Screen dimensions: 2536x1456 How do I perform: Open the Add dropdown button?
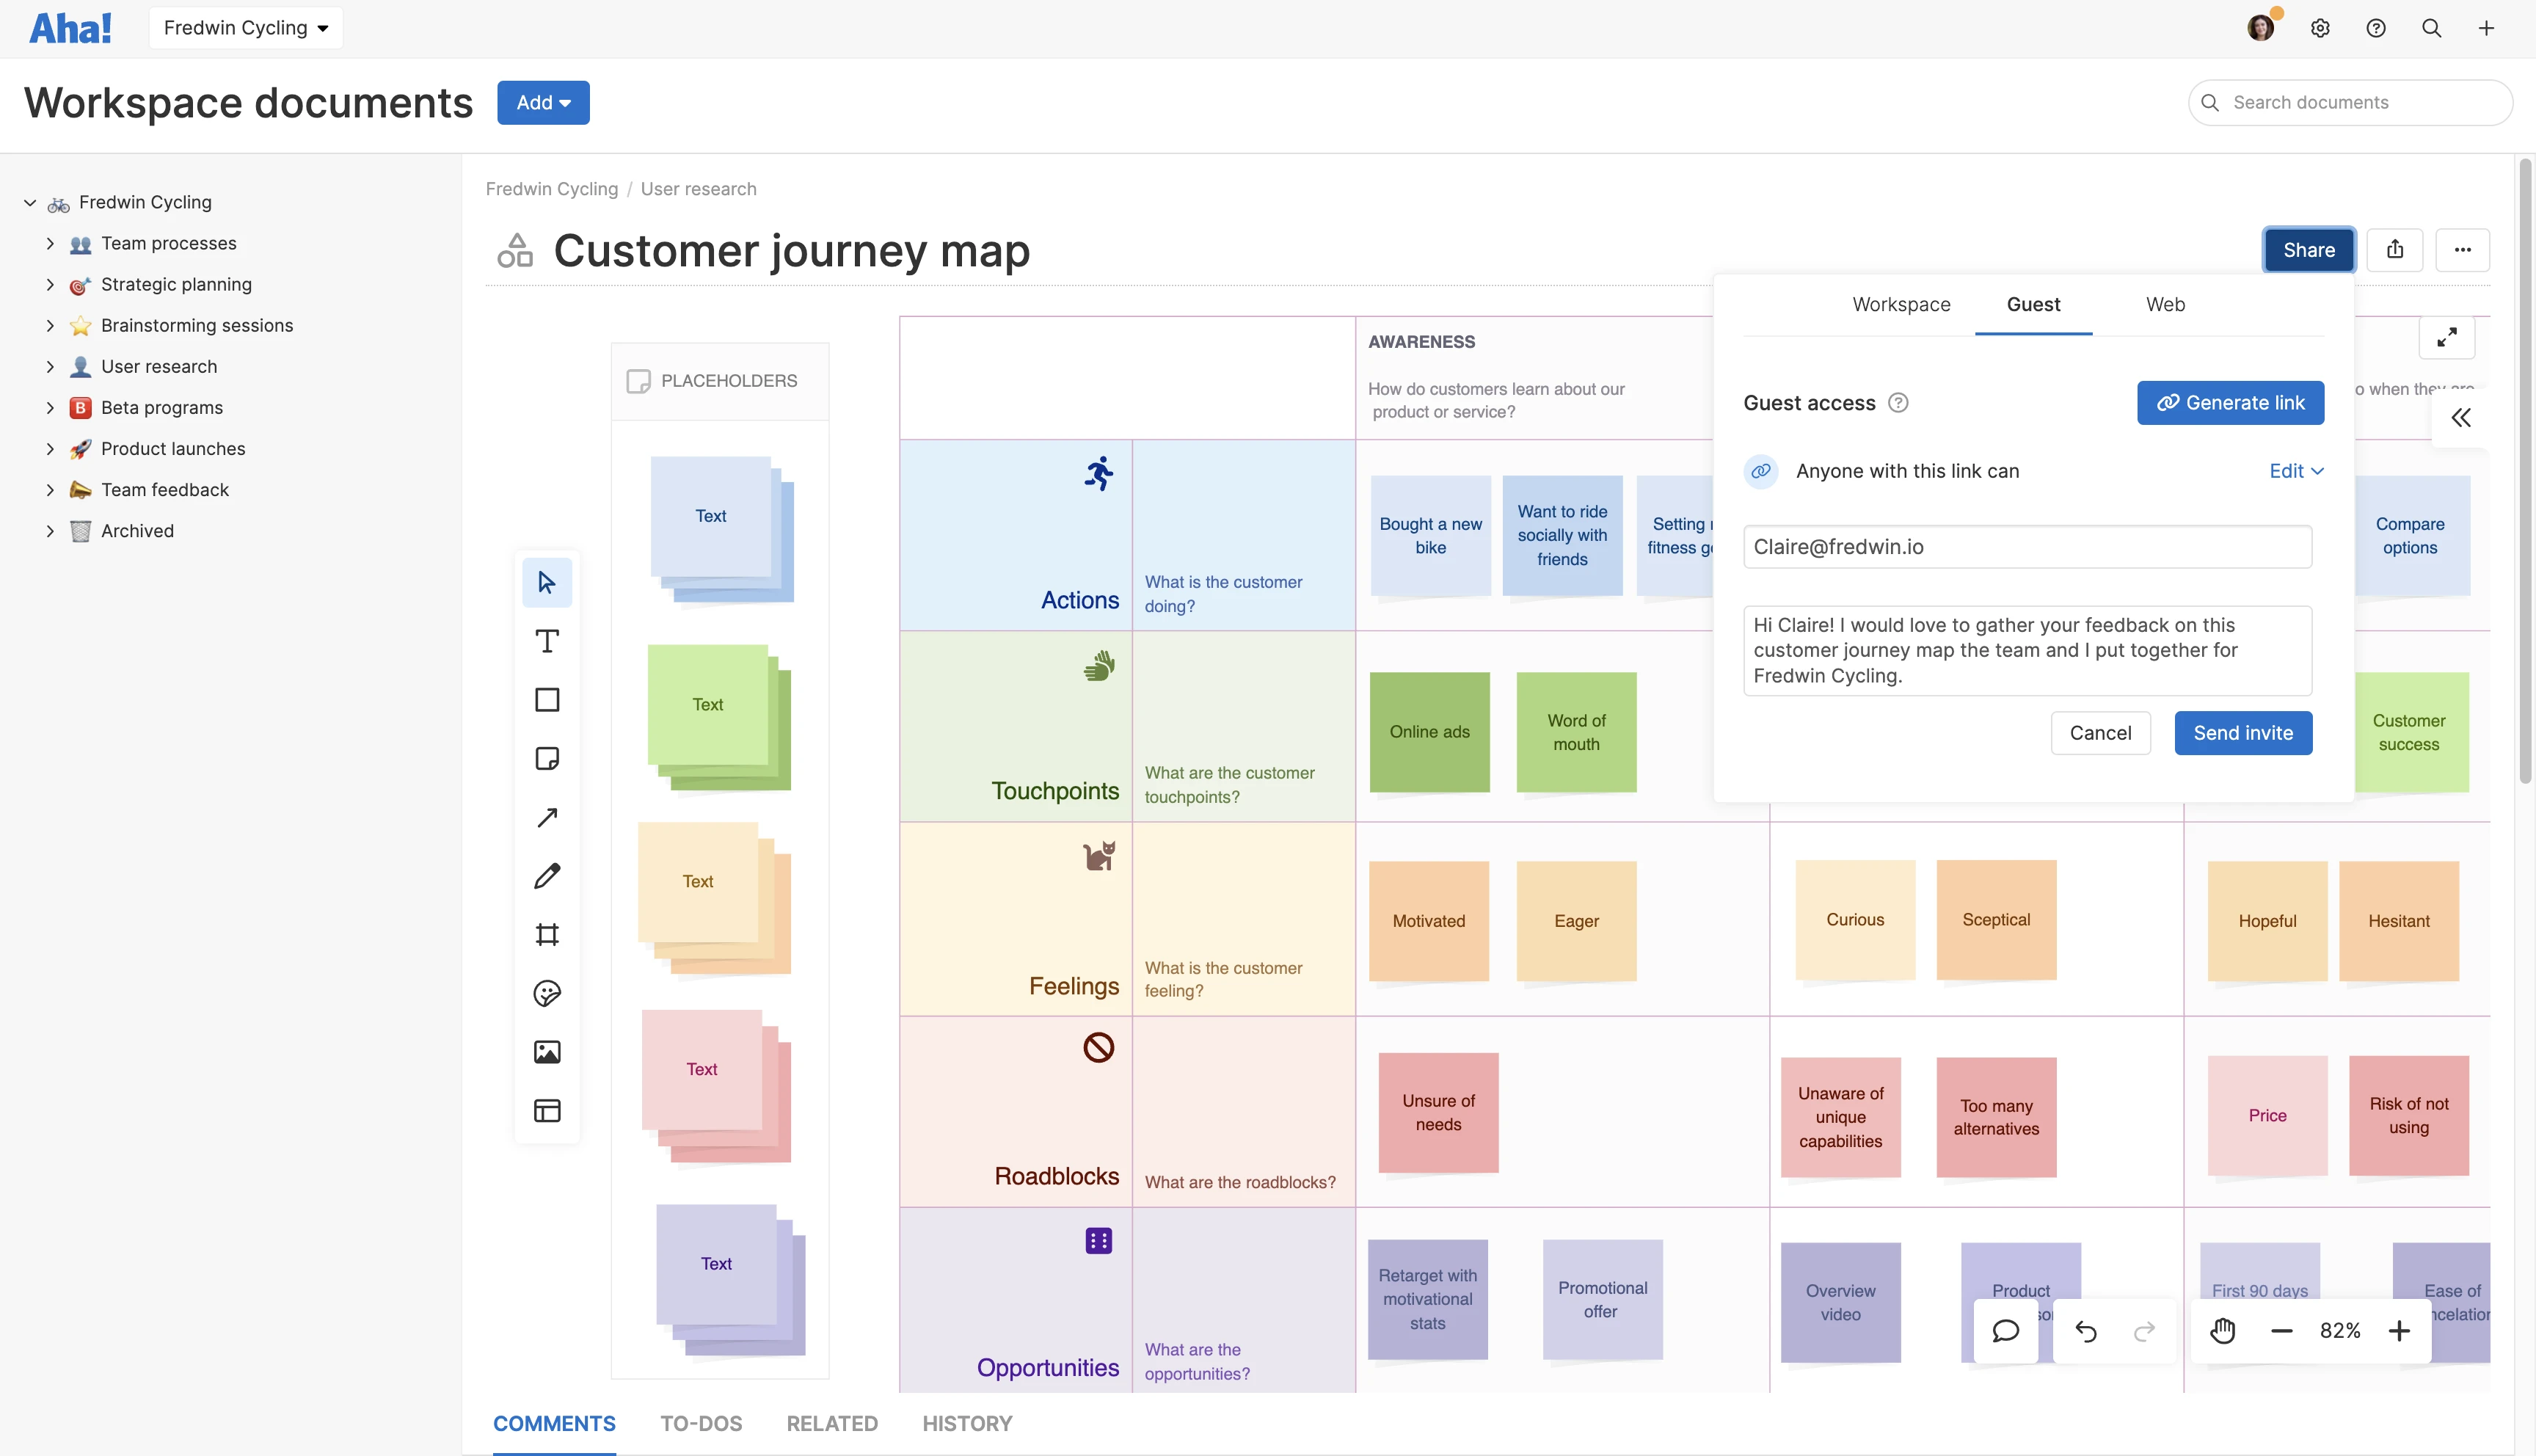coord(543,103)
